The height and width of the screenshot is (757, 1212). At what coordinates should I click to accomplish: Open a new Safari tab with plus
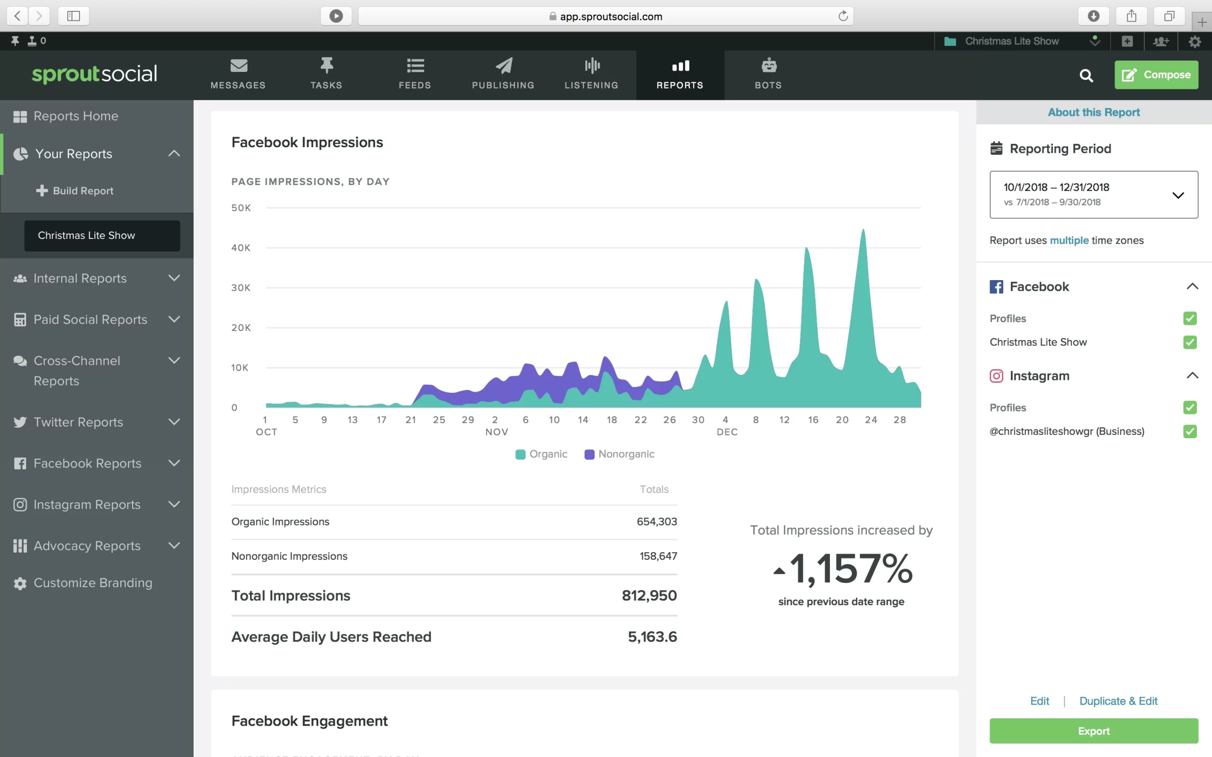[x=1202, y=22]
